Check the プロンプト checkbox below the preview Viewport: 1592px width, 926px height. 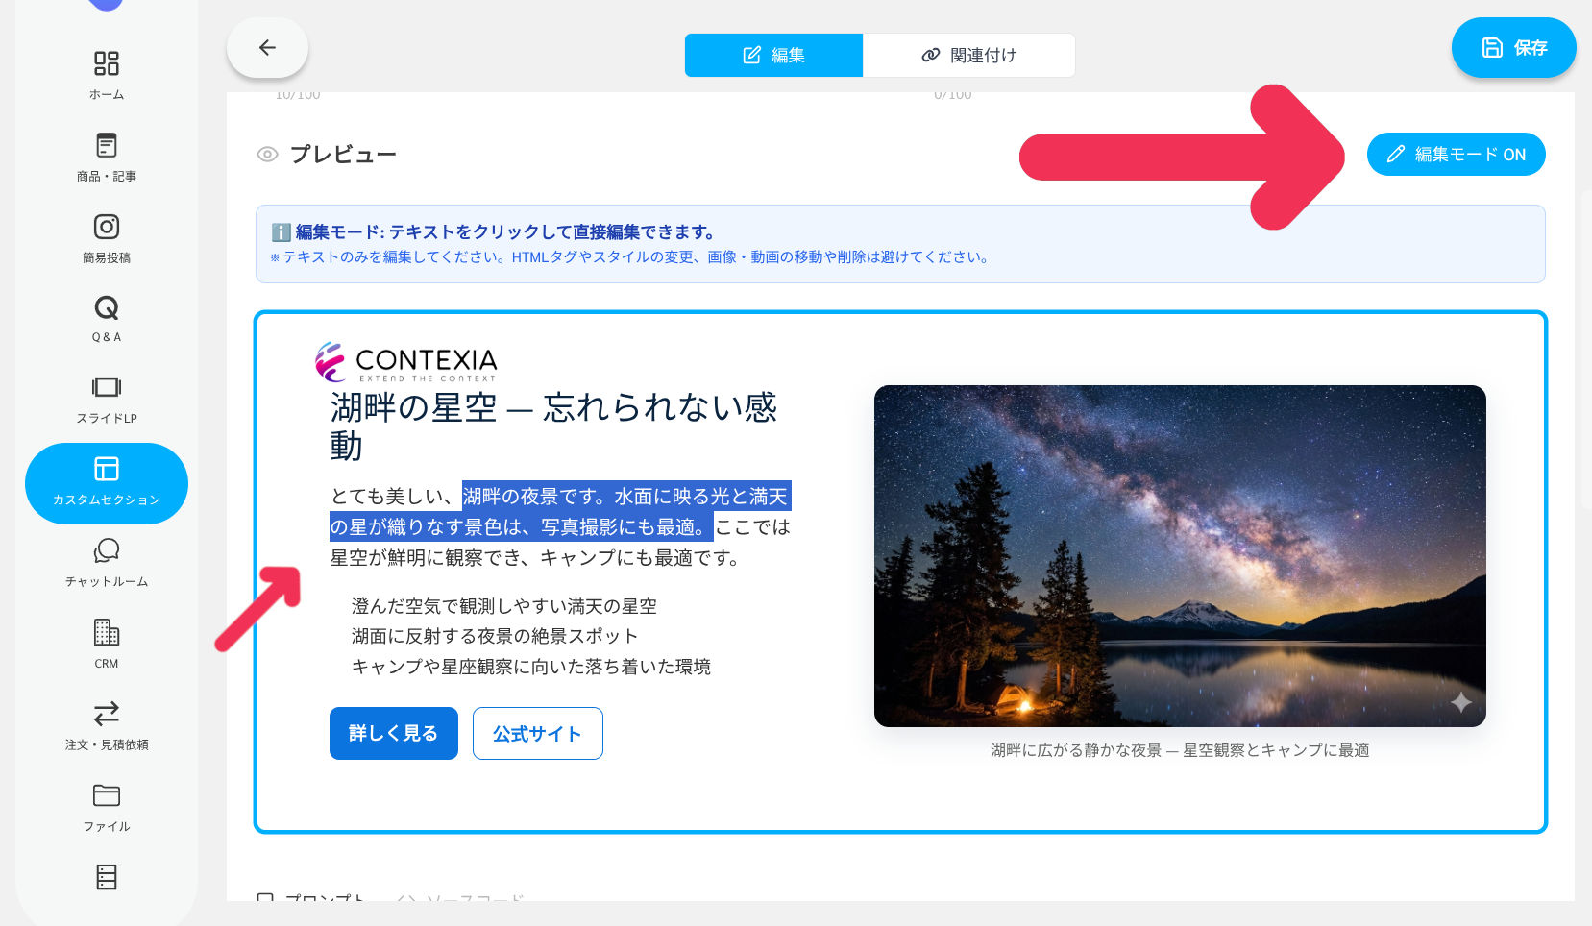point(264,898)
